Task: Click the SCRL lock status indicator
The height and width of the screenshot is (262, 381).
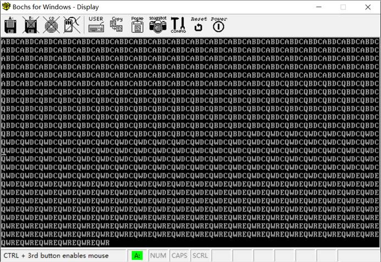Action: click(x=200, y=255)
